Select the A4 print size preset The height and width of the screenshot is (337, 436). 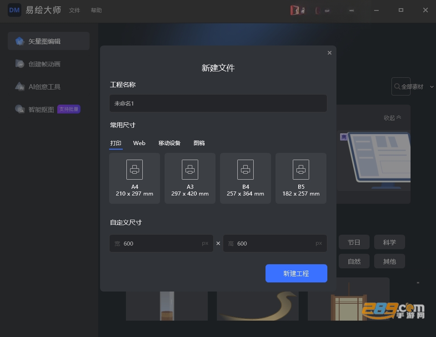[x=135, y=178]
